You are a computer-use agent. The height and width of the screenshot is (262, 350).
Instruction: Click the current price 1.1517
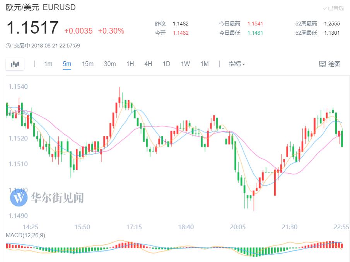point(32,28)
